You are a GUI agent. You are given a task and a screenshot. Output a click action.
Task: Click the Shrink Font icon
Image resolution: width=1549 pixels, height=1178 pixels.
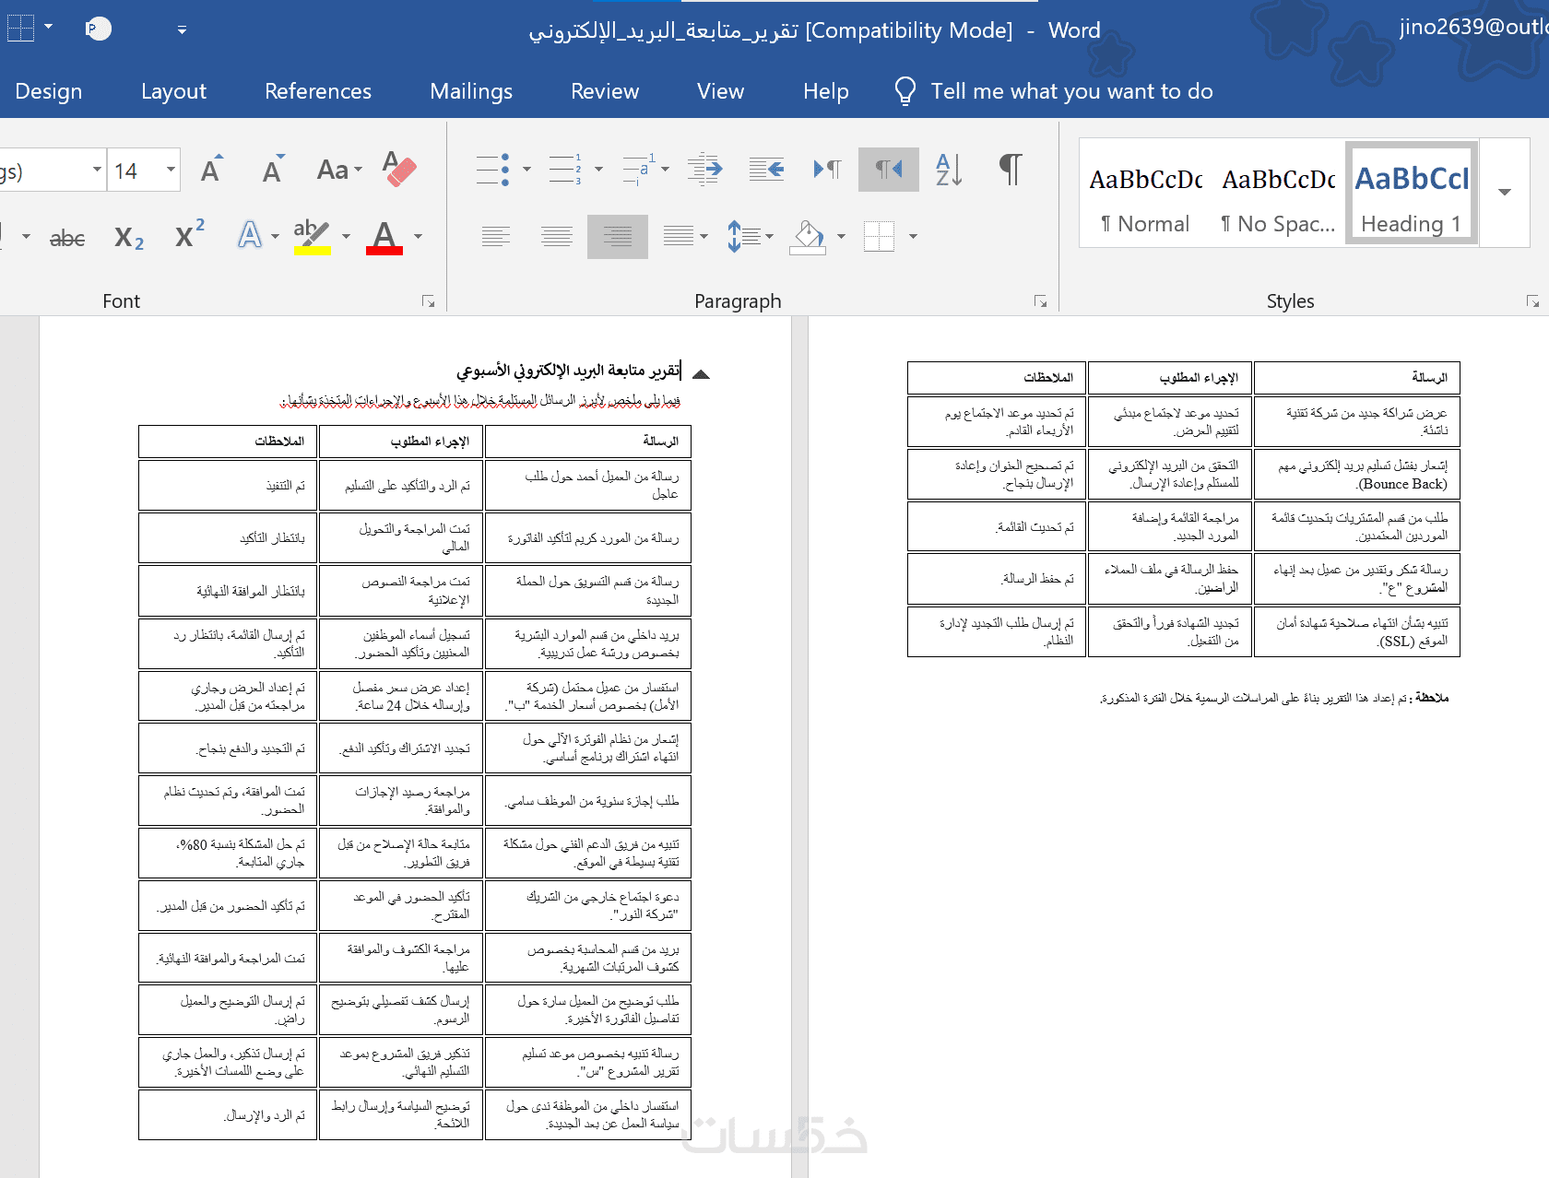coord(272,170)
